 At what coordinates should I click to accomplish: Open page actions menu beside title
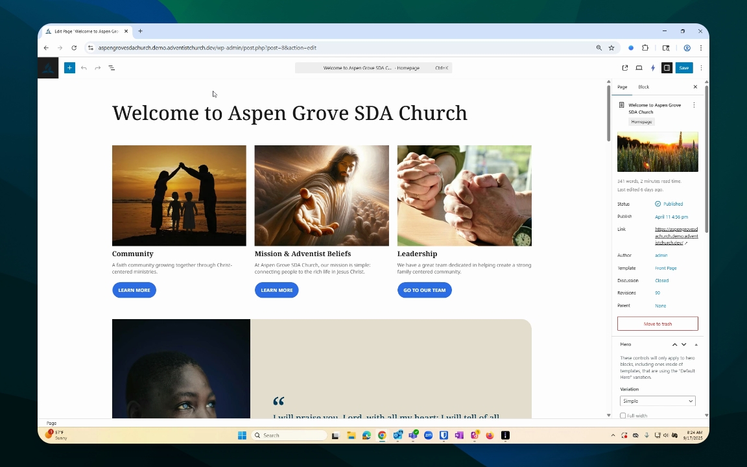(x=694, y=105)
